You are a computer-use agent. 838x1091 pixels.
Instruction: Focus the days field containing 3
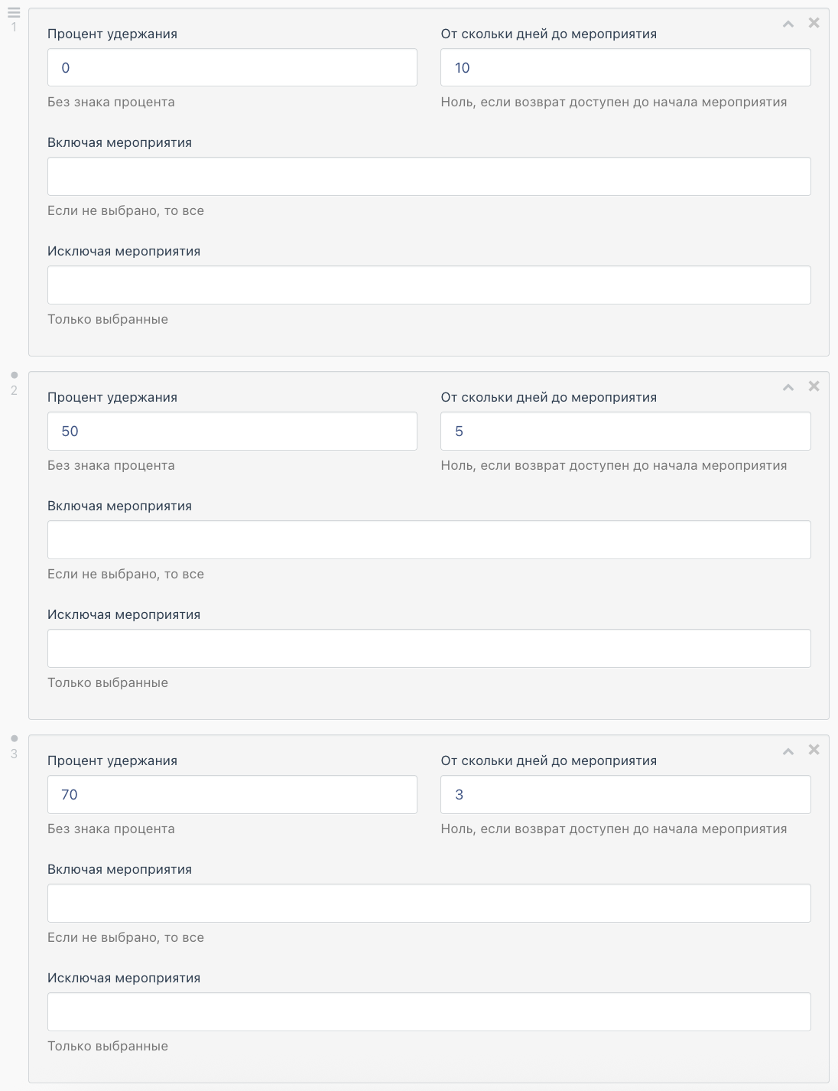coord(625,795)
